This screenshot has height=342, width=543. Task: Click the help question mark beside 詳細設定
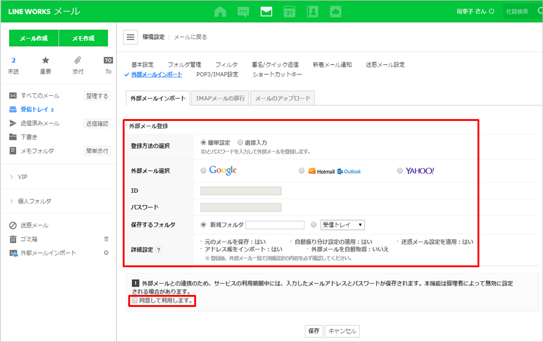pyautogui.click(x=159, y=250)
